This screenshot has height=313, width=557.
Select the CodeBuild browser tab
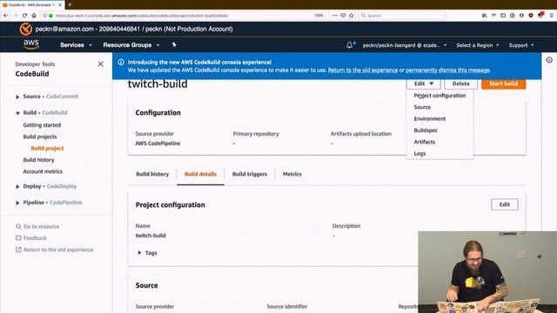pyautogui.click(x=32, y=4)
